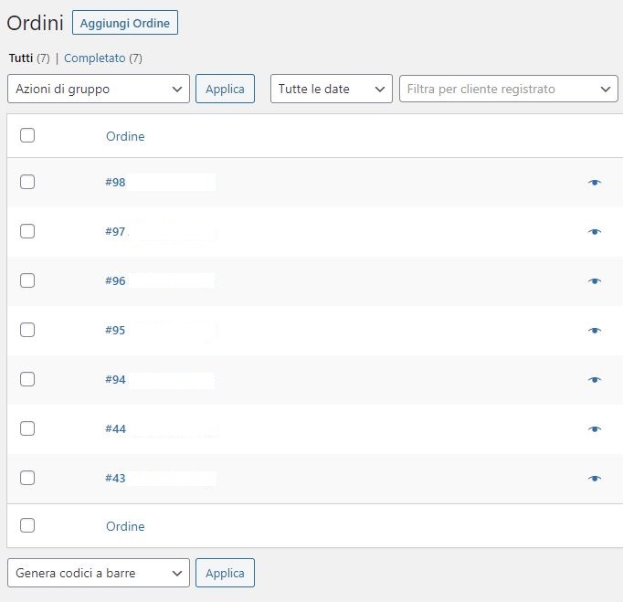Viewport: 623px width, 602px height.
Task: Click the eye icon on order #96 row
Action: (x=595, y=281)
